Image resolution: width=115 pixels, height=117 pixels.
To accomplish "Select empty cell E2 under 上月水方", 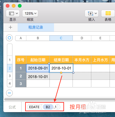I will (100, 68).
